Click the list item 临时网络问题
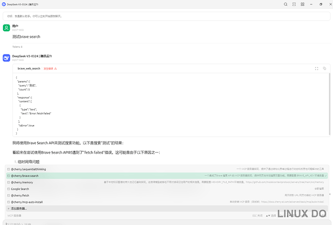333x225 pixels. 28,162
